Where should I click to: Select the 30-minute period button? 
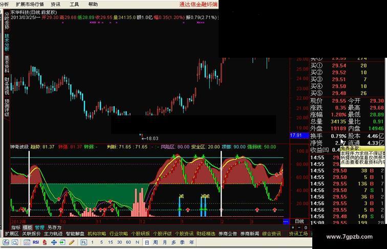119,242
